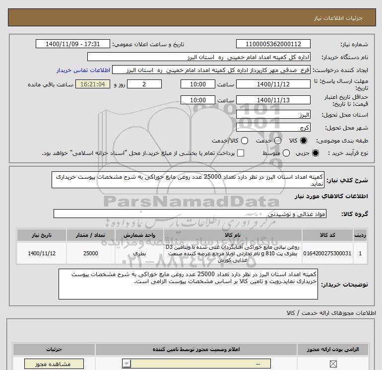Click the اطلاعات مجوزهای ارائه خدمت / کالا heading
Screen dimensions: 382x370
click(x=331, y=313)
